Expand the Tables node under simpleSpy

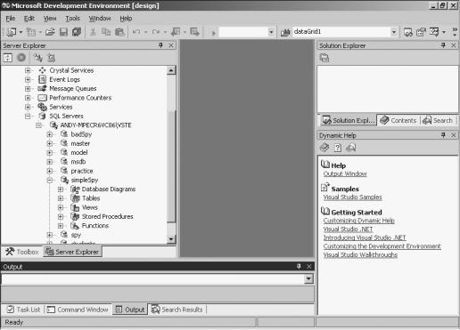61,198
